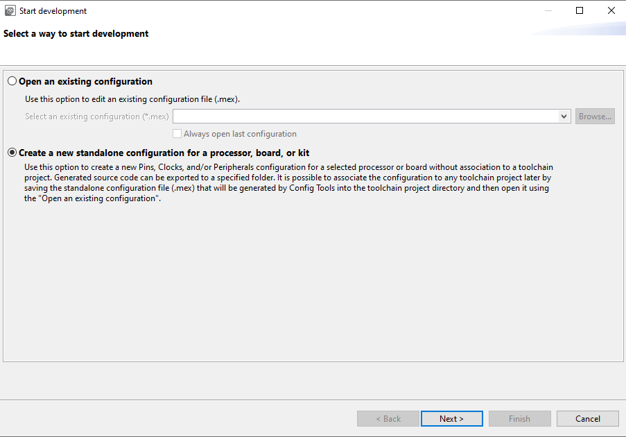
Task: Click the Select an existing configuration (*.mex) label
Action: 96,117
